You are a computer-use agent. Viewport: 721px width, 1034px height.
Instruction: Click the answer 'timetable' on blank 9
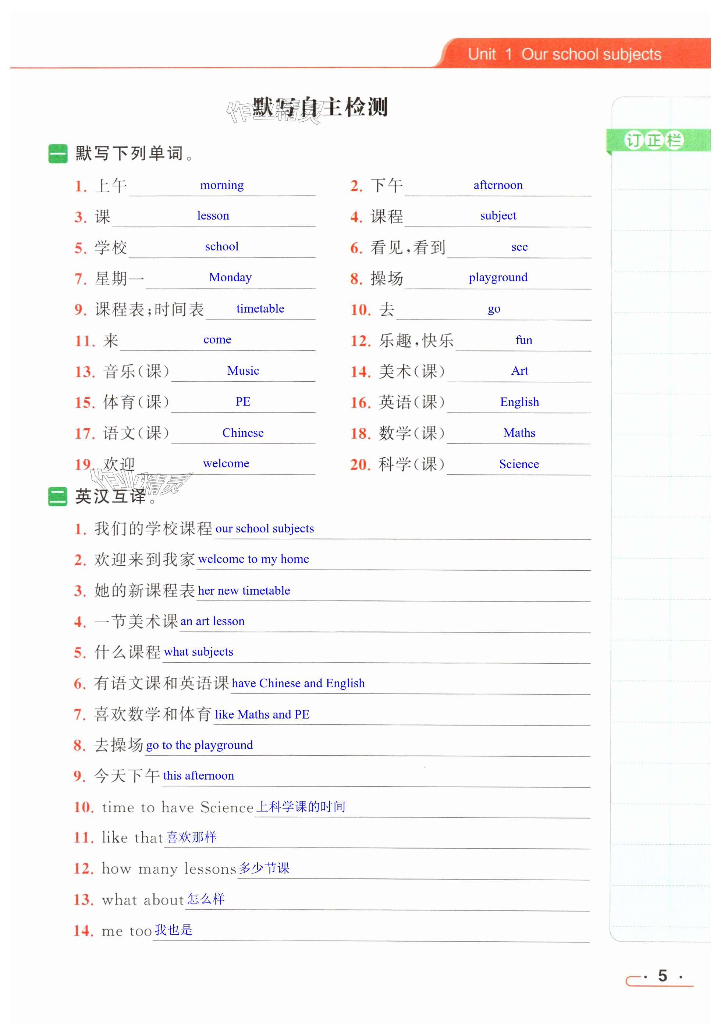tap(260, 309)
